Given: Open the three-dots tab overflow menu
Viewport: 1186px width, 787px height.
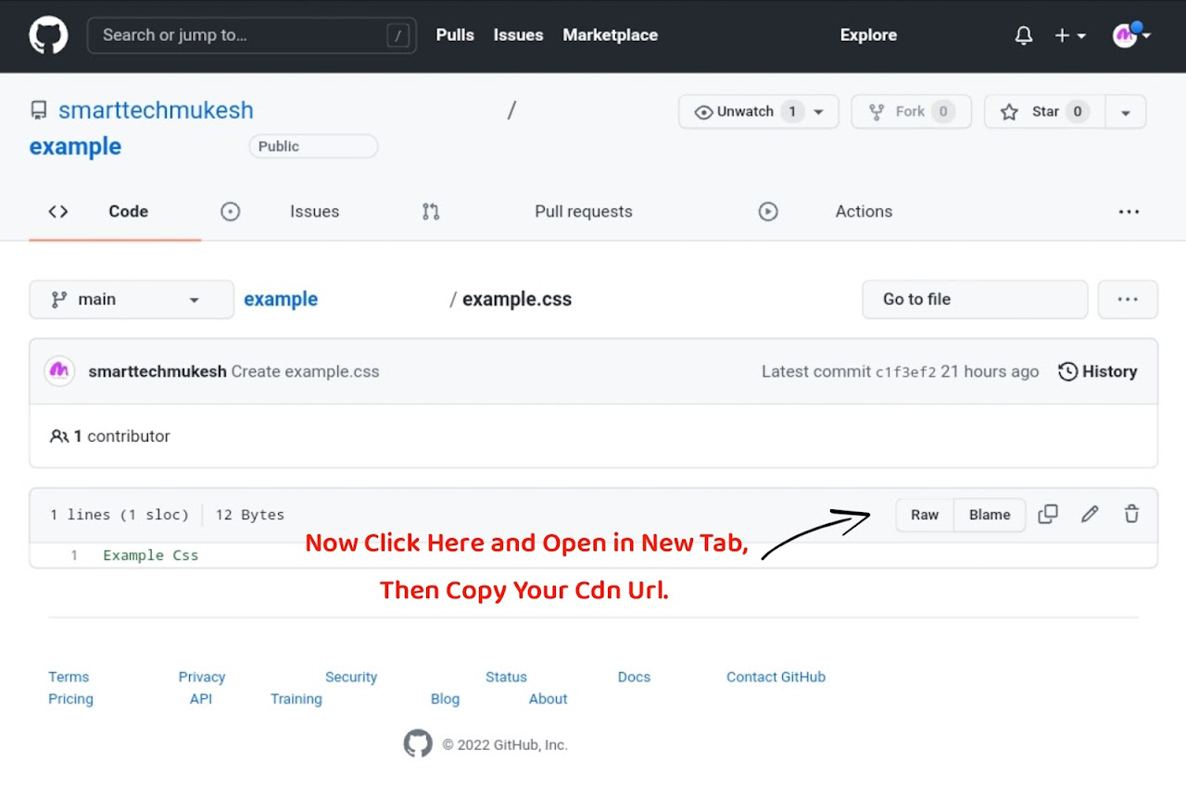Looking at the screenshot, I should point(1129,211).
